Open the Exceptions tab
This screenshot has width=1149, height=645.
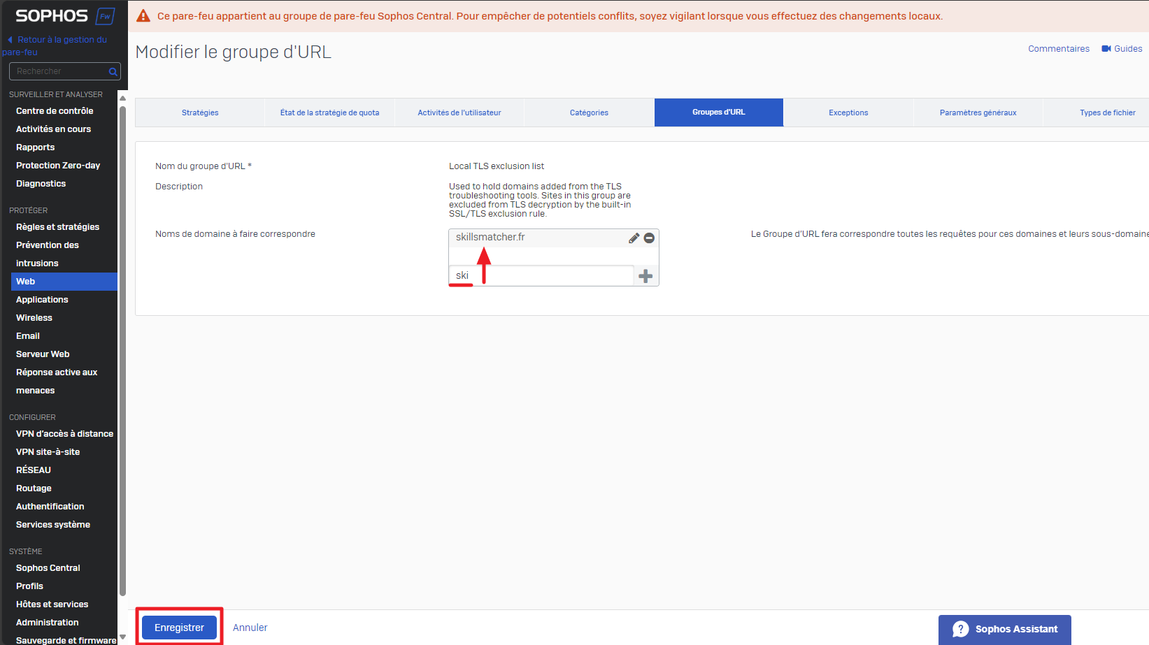tap(848, 113)
